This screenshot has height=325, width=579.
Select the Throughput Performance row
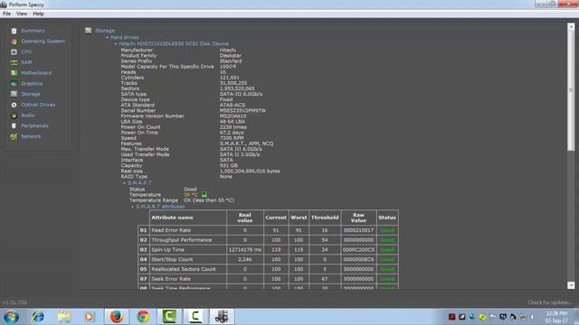coord(269,240)
